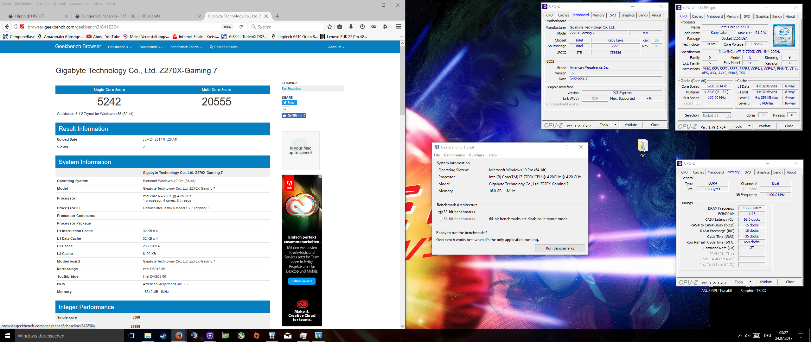This screenshot has height=342, width=811.
Task: Open private browsing mask icon
Action: pyautogui.click(x=374, y=27)
